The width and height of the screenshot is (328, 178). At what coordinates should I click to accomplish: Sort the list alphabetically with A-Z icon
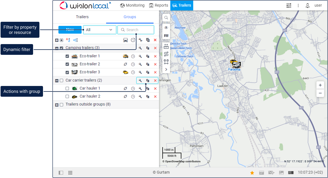pos(68,40)
